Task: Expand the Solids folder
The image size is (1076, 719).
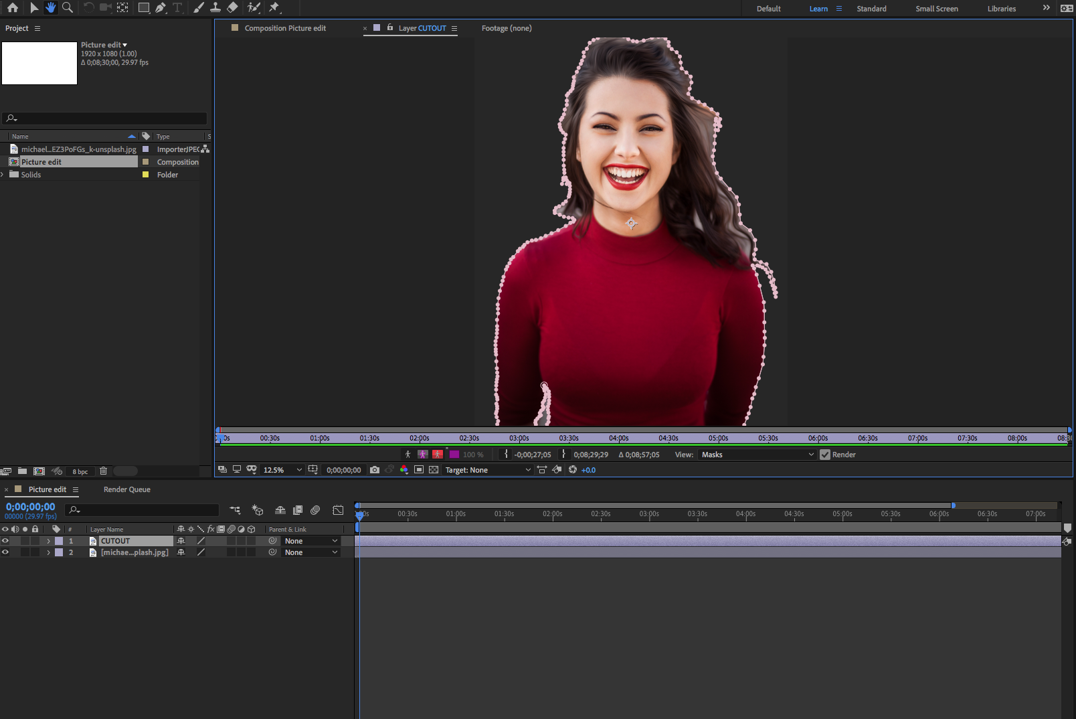Action: click(x=3, y=175)
